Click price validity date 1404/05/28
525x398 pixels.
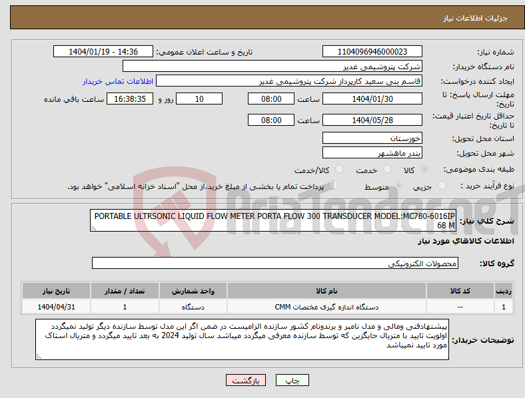click(372, 120)
